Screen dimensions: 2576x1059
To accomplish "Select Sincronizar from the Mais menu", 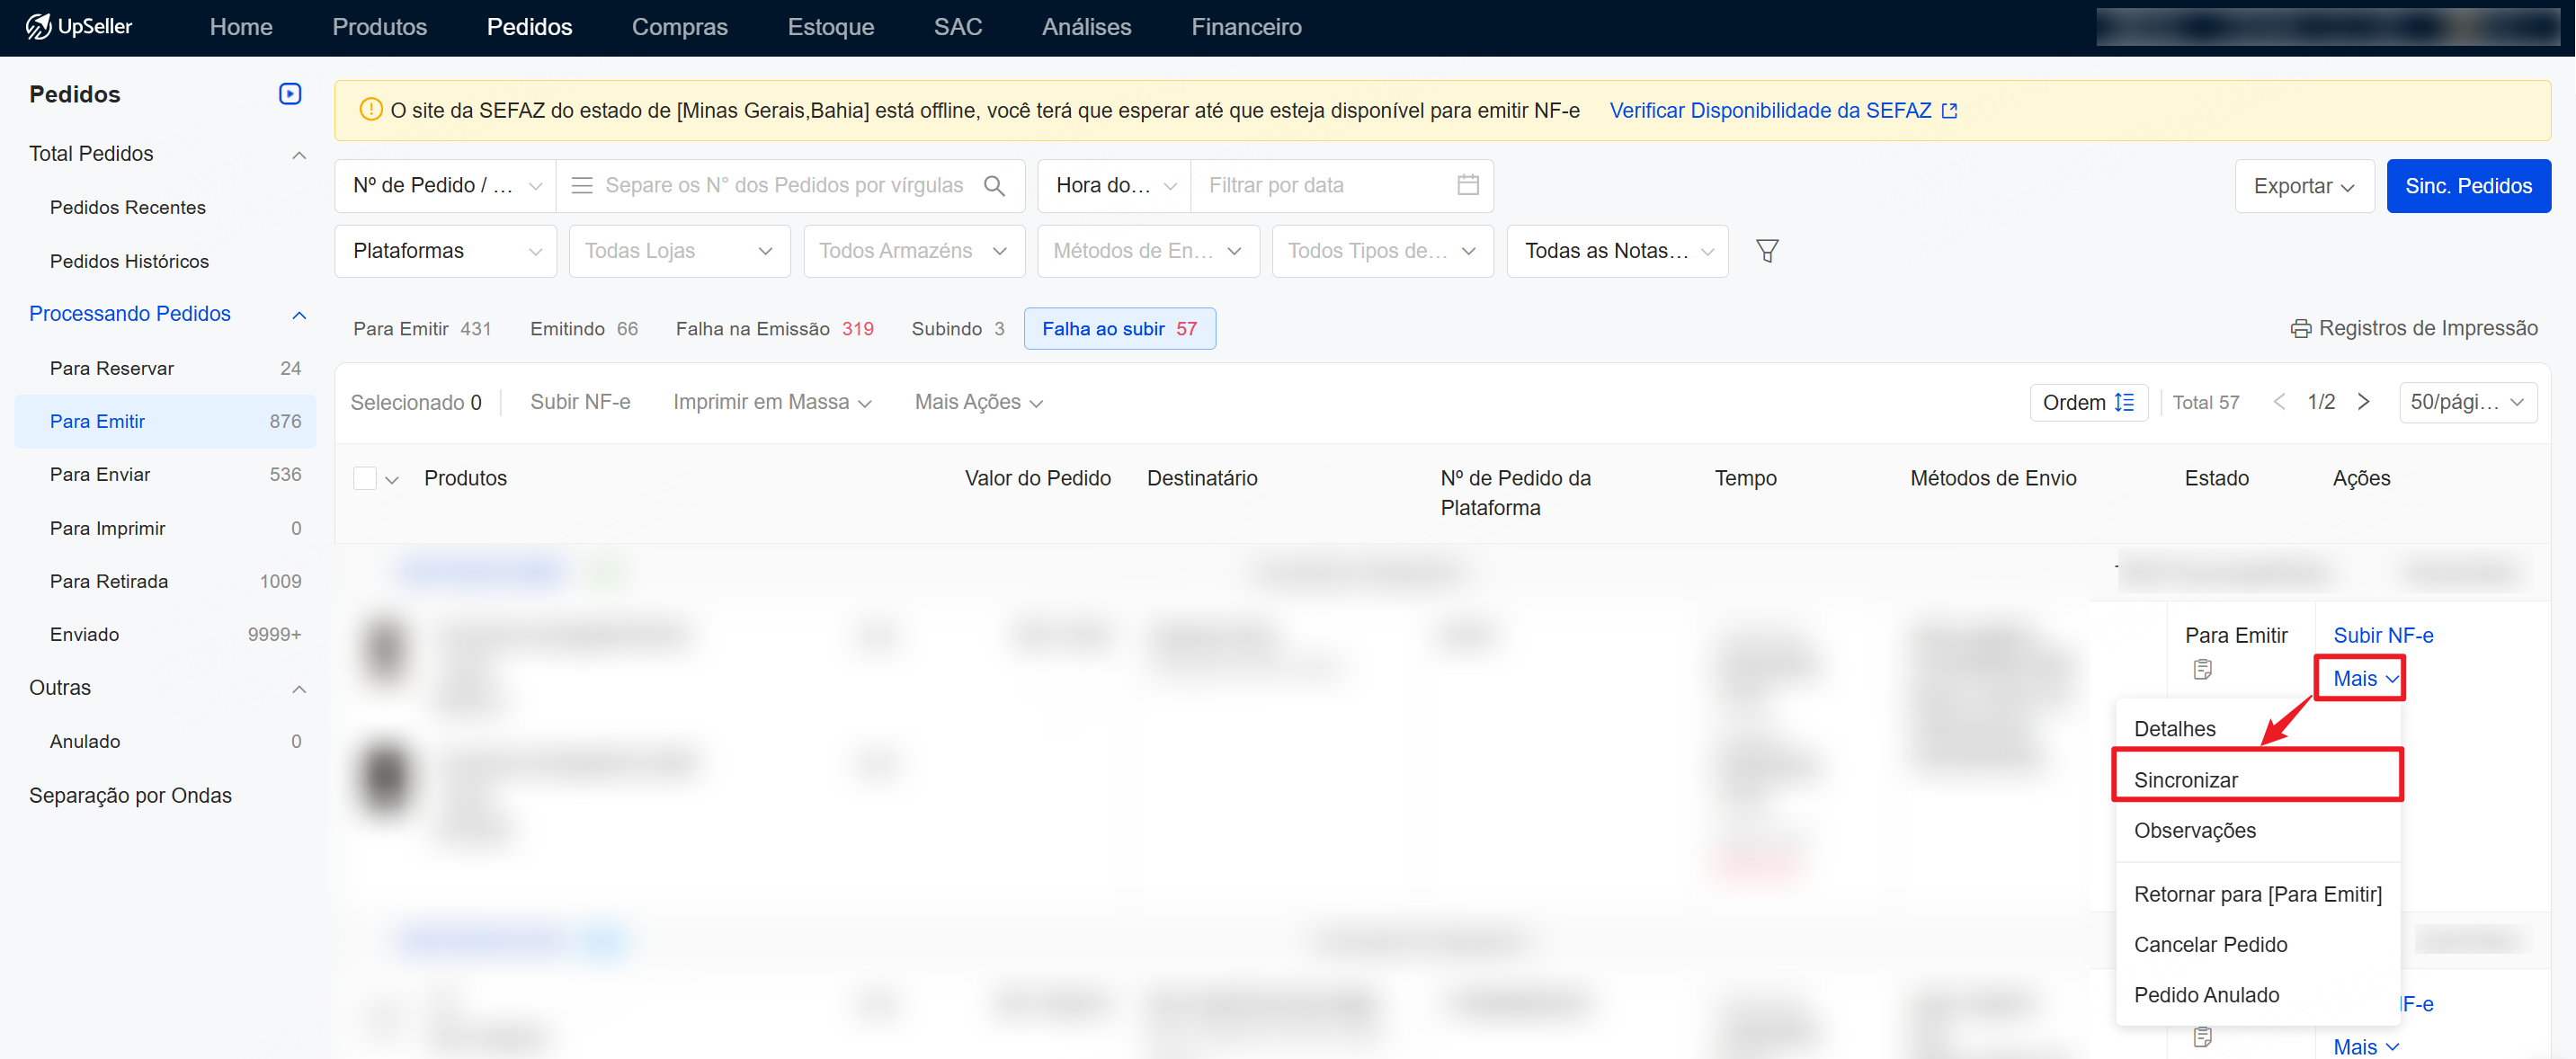I will click(x=2185, y=780).
